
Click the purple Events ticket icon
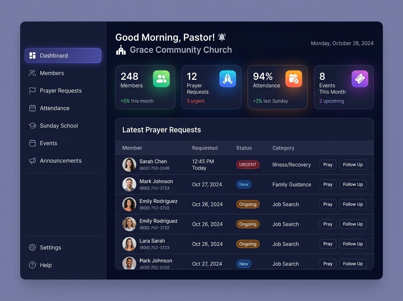point(360,79)
